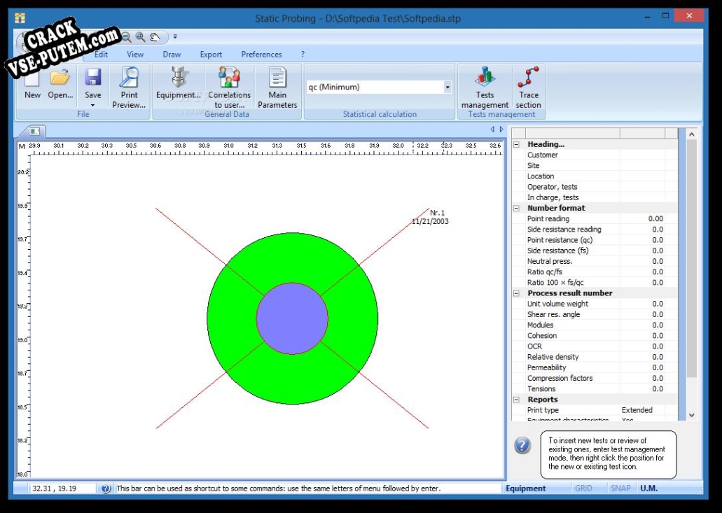The width and height of the screenshot is (722, 513).
Task: Select the zoom window magnifier tool
Action: click(x=141, y=37)
